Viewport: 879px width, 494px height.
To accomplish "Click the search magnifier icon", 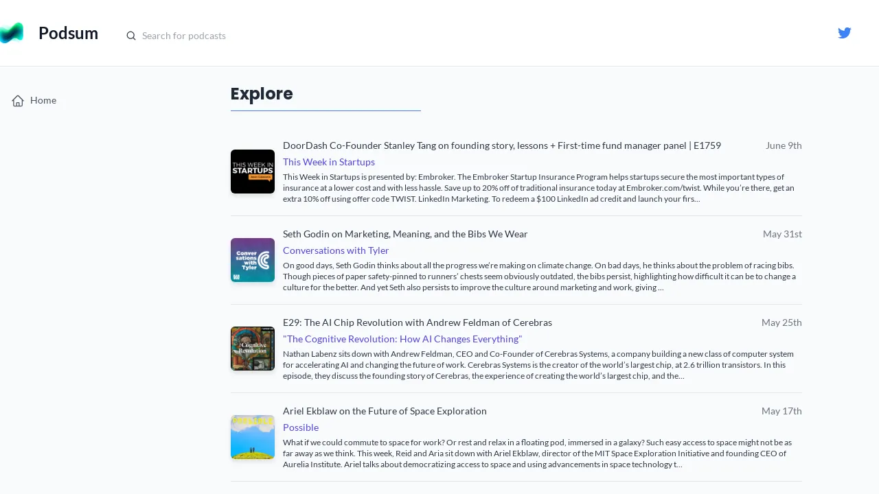I will 131,36.
